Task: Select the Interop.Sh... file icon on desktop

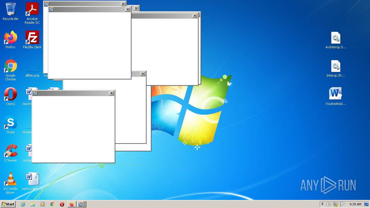Action: (x=336, y=68)
